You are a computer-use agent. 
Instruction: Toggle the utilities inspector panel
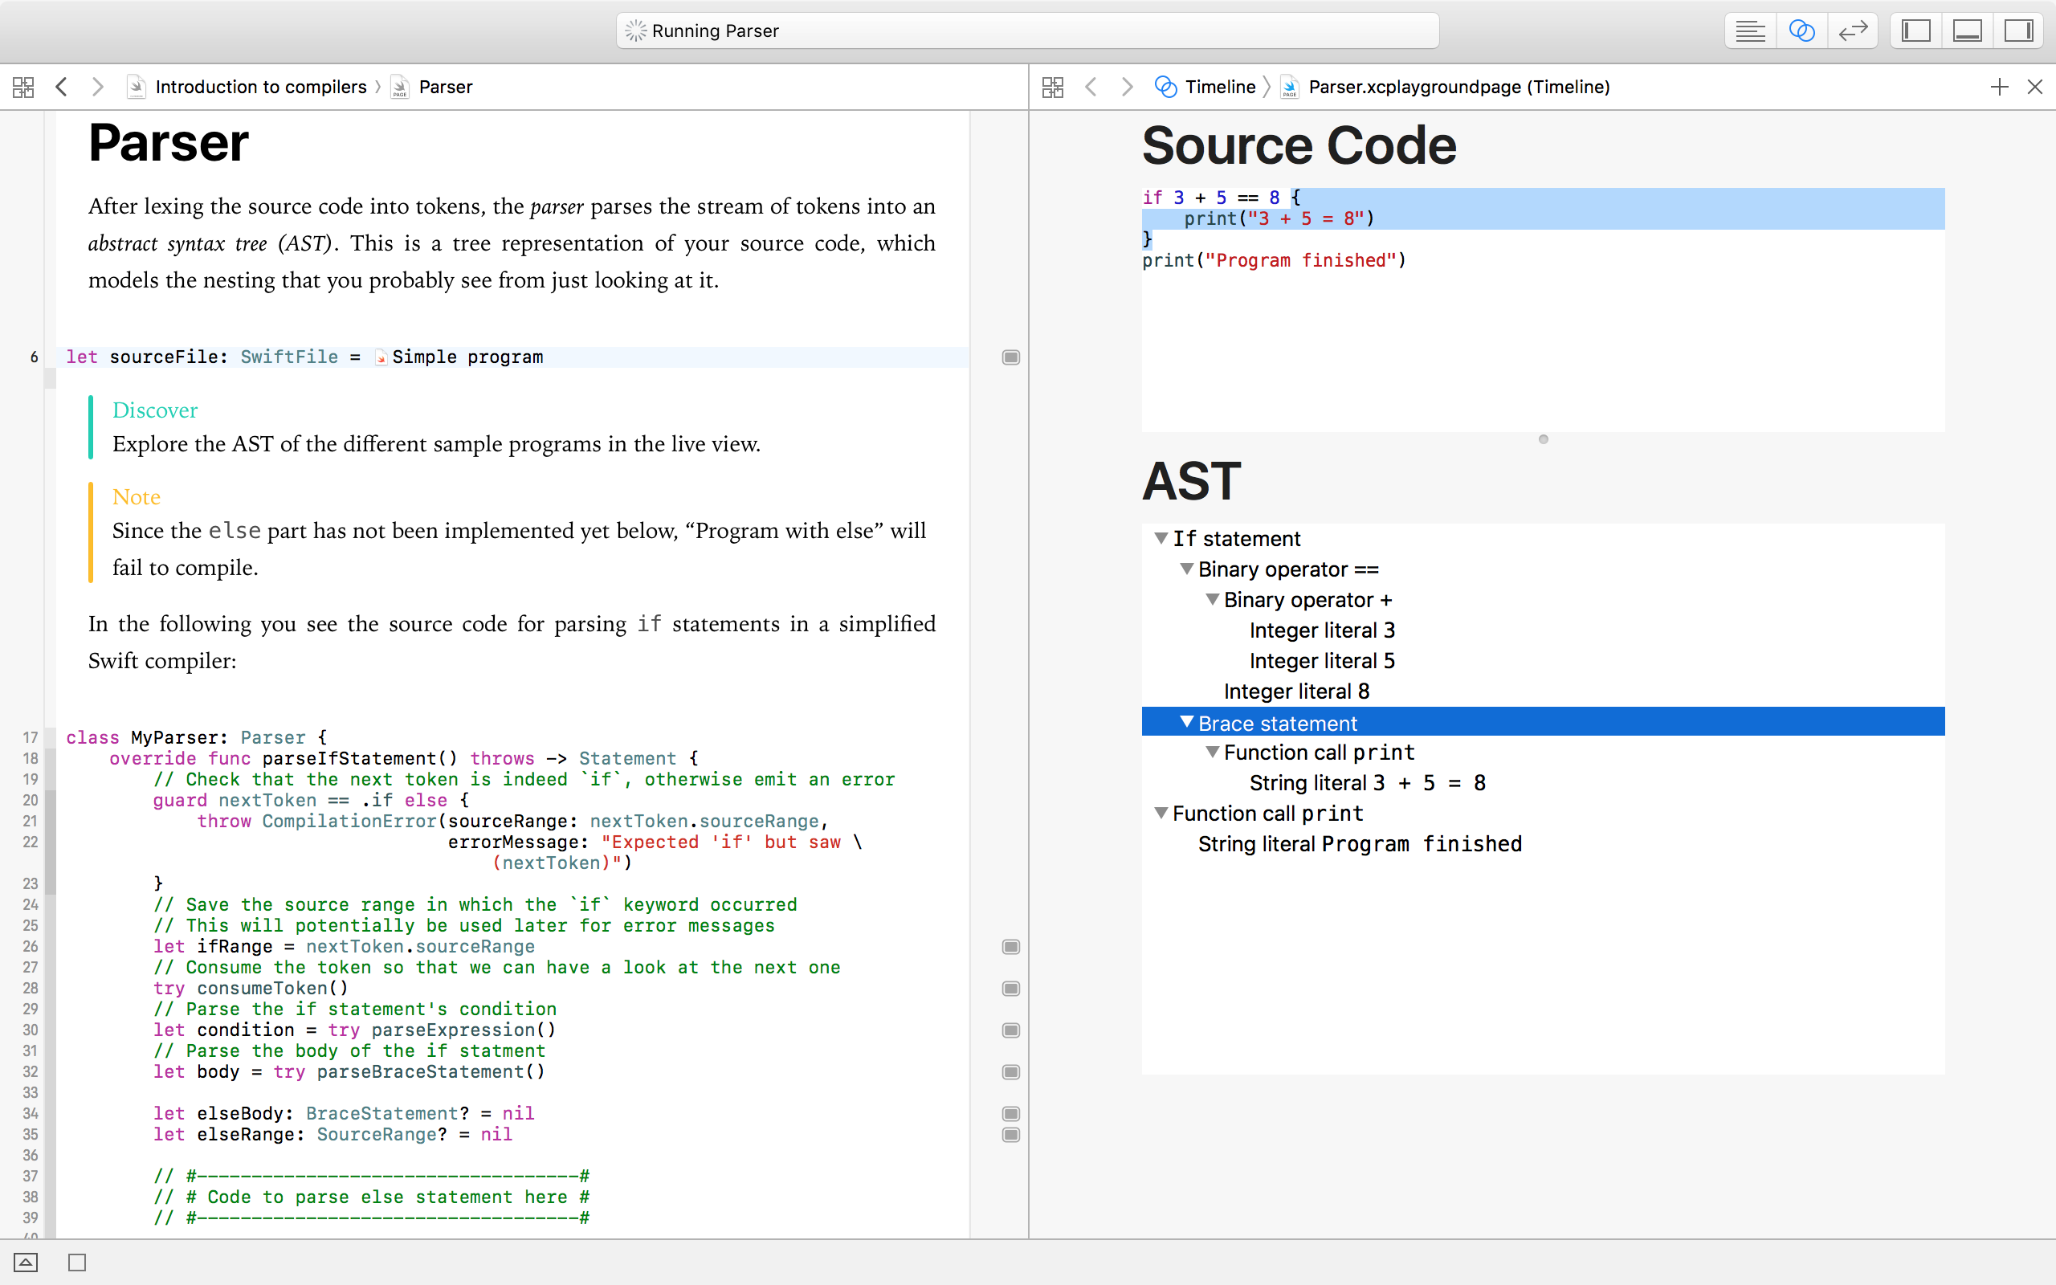point(2017,31)
